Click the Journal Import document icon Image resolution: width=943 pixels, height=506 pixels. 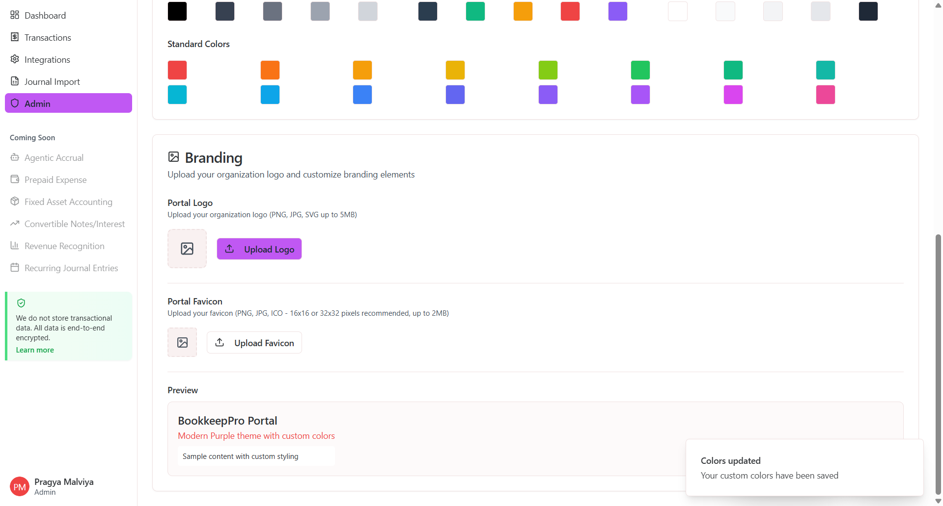click(x=15, y=81)
